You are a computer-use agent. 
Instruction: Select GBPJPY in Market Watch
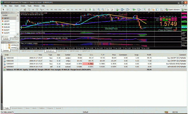click(x=9, y=18)
